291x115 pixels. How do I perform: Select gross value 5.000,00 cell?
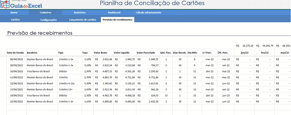tap(103, 101)
